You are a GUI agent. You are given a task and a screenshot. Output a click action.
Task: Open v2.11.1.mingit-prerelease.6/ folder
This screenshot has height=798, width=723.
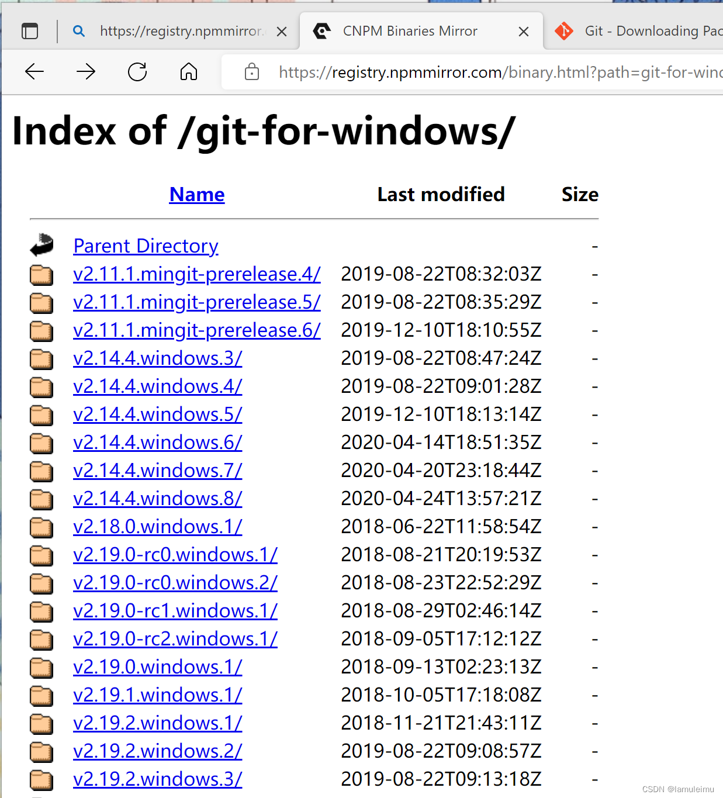coord(197,330)
